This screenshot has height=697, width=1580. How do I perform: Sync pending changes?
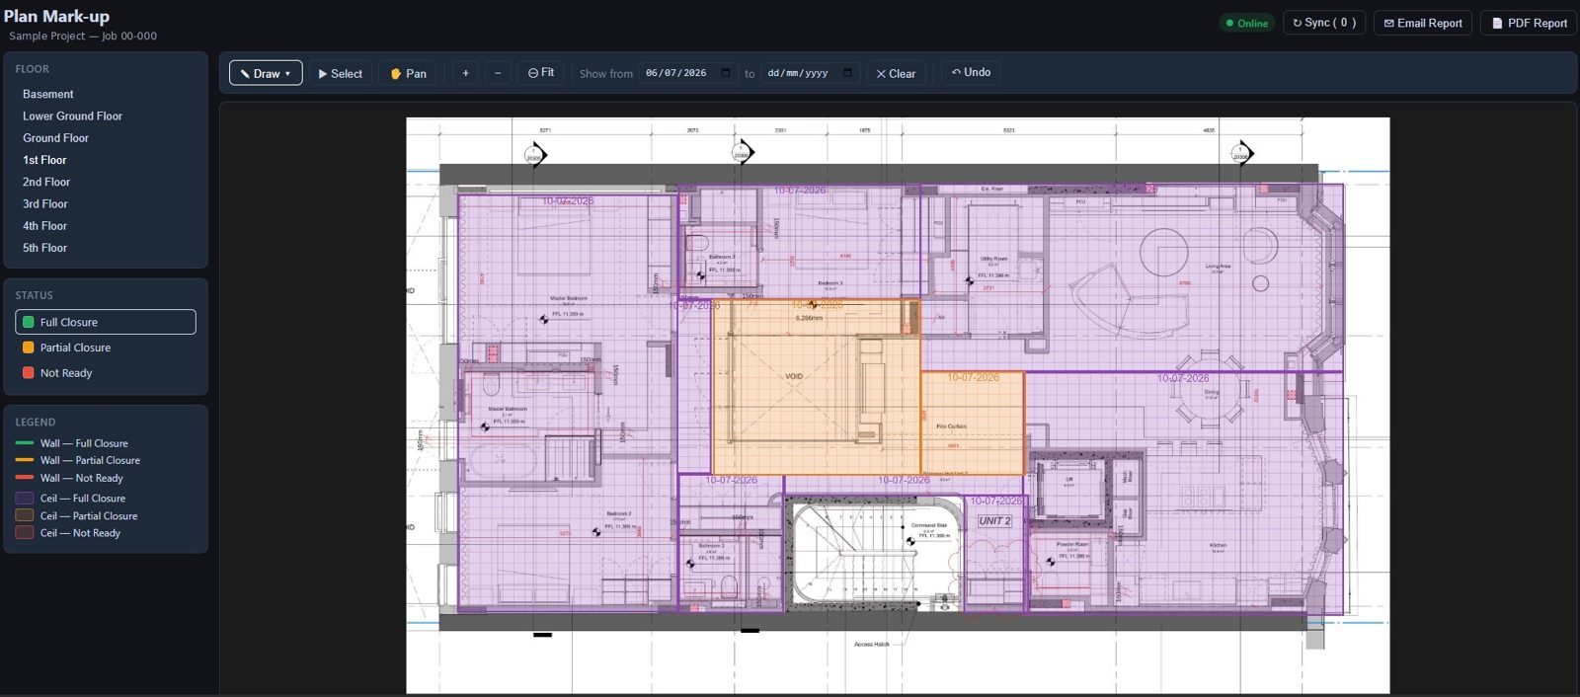[x=1324, y=23]
